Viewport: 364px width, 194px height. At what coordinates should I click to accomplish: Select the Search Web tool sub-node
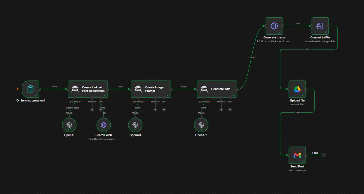click(104, 125)
